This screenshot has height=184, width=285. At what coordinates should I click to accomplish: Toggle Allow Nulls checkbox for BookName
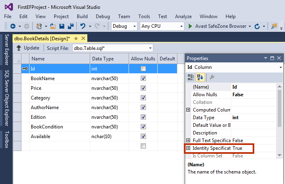tap(143, 78)
